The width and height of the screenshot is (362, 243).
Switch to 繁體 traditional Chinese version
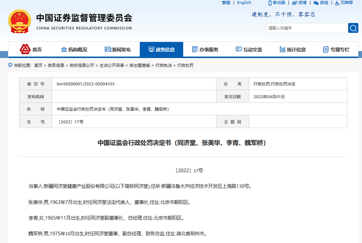(x=226, y=3)
